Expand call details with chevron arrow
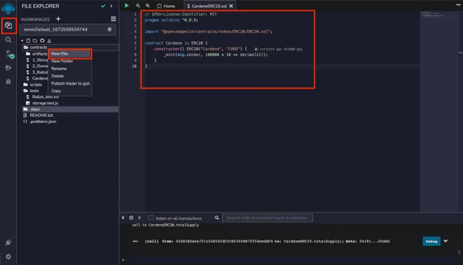This screenshot has width=463, height=265. (446, 241)
